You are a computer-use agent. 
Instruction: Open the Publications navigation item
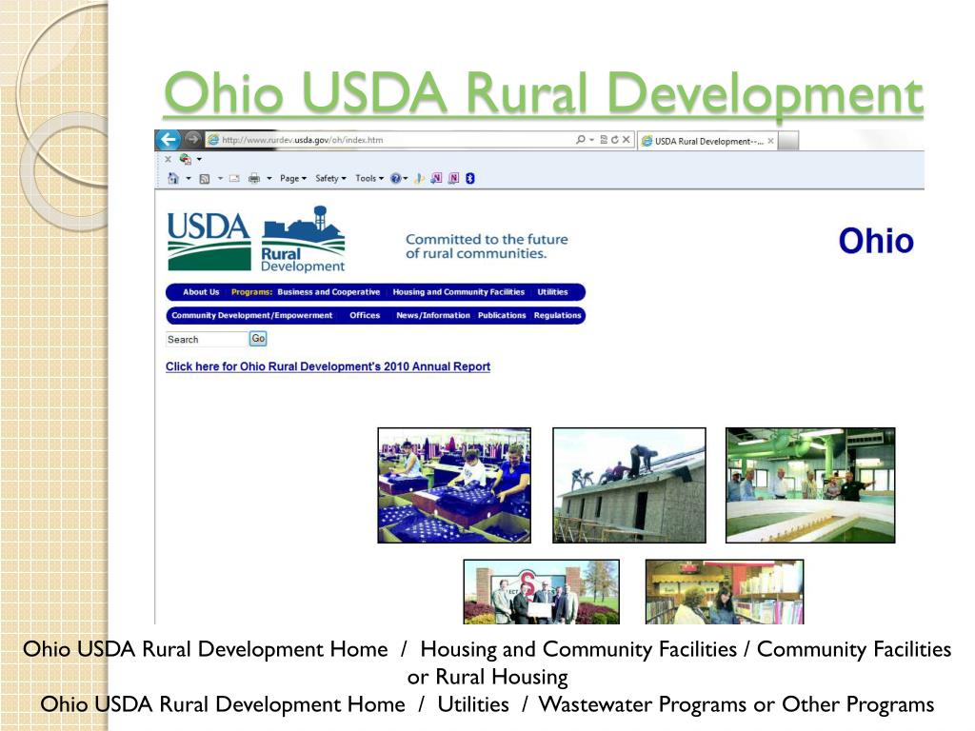tap(502, 316)
